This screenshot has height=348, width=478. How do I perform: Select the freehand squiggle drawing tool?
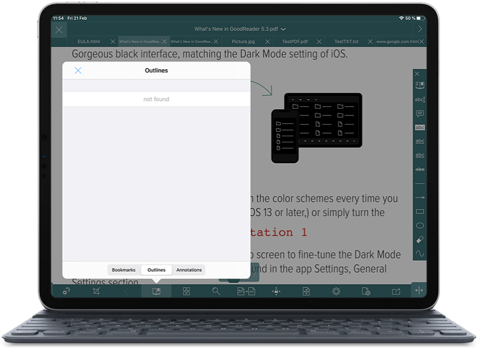point(420,253)
